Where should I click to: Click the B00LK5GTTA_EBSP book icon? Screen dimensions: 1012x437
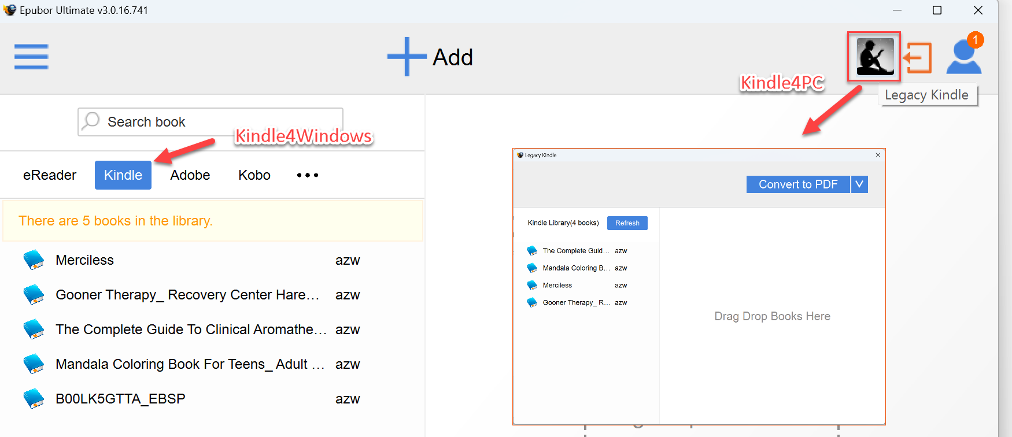point(34,399)
